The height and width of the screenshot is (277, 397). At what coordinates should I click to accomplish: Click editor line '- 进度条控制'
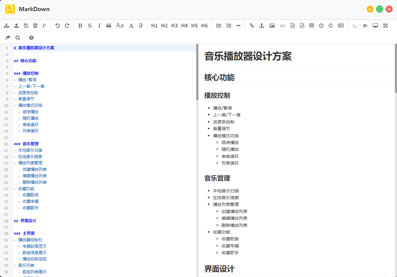(26, 93)
